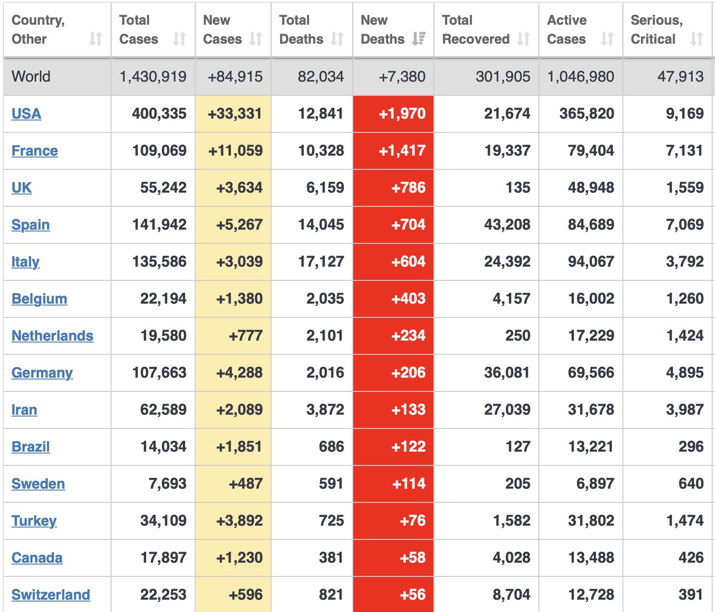Open the Switzerland country link
This screenshot has width=715, height=612.
pos(51,595)
